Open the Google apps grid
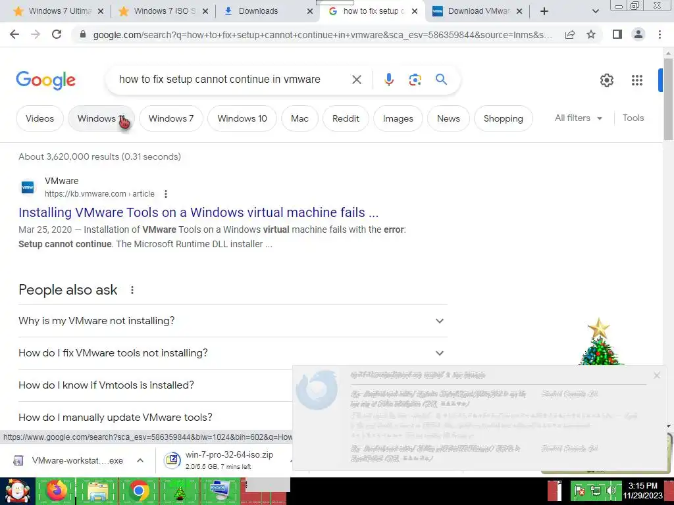 tap(636, 80)
